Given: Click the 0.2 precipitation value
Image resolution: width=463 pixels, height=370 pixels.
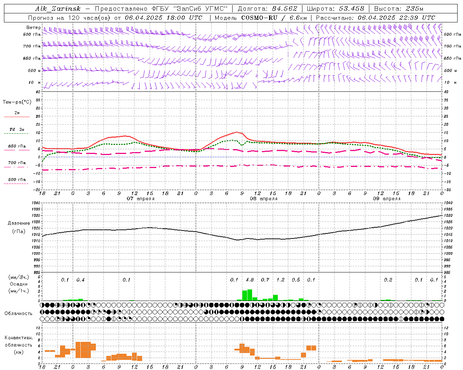Looking at the screenshot, I should click(388, 280).
